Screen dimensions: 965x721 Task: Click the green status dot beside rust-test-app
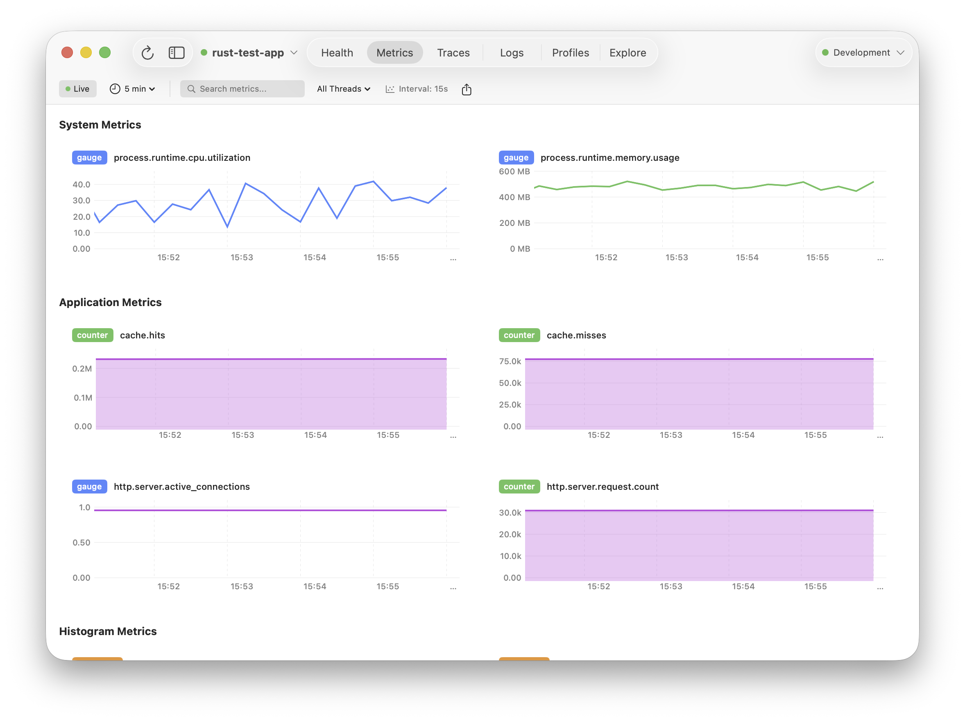[205, 52]
